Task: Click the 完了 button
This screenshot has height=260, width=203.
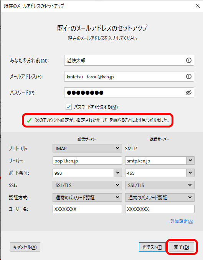Action: 181,247
